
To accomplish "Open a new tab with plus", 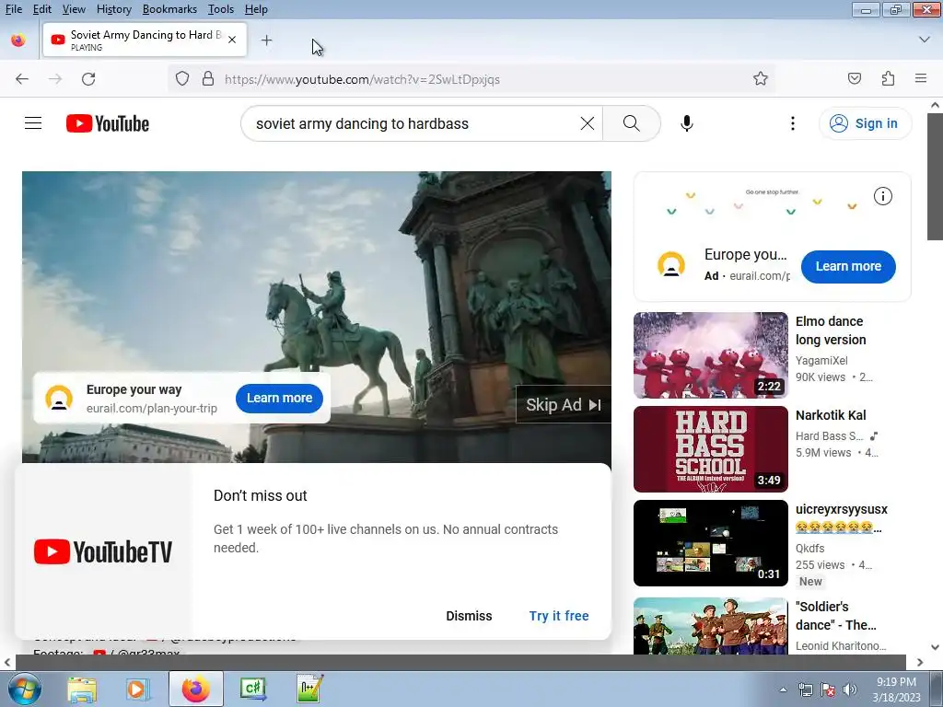I will pos(266,41).
